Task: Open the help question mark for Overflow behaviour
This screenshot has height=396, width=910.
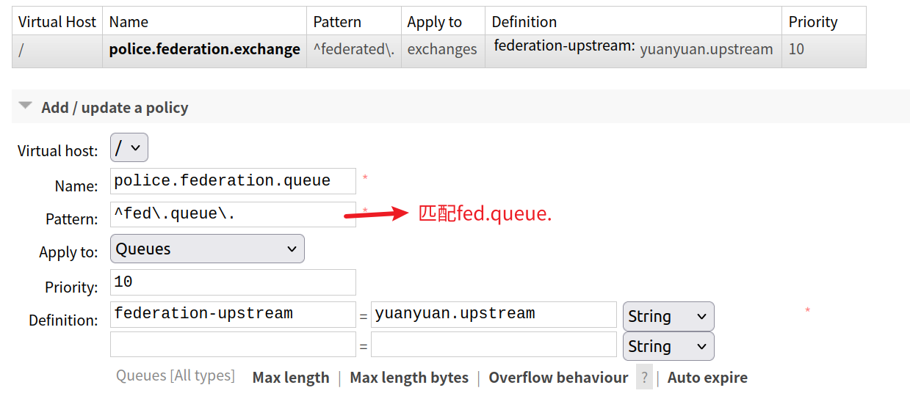Action: [644, 378]
